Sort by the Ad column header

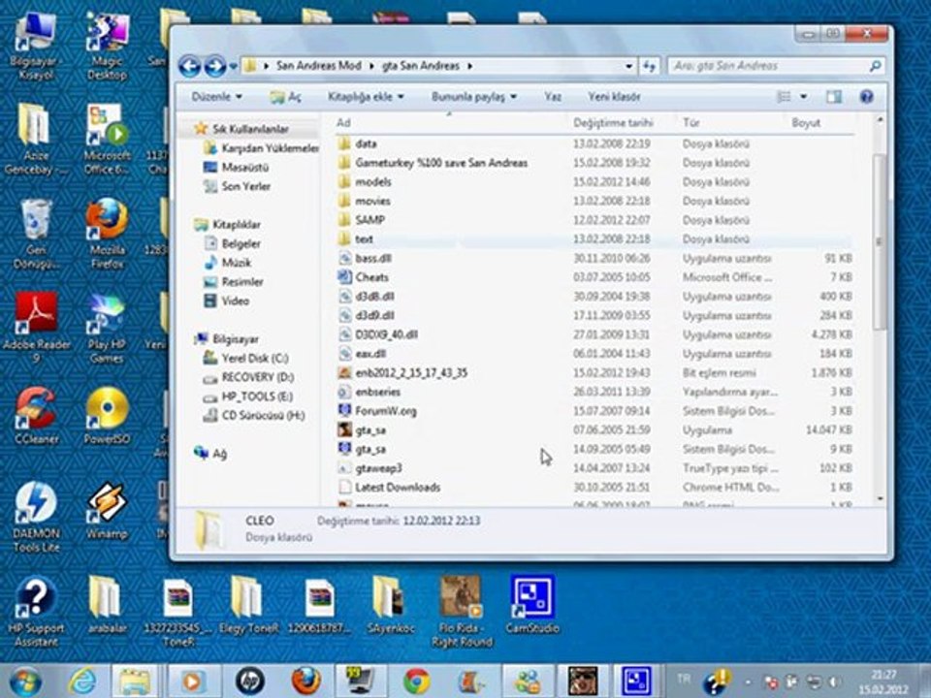click(343, 123)
